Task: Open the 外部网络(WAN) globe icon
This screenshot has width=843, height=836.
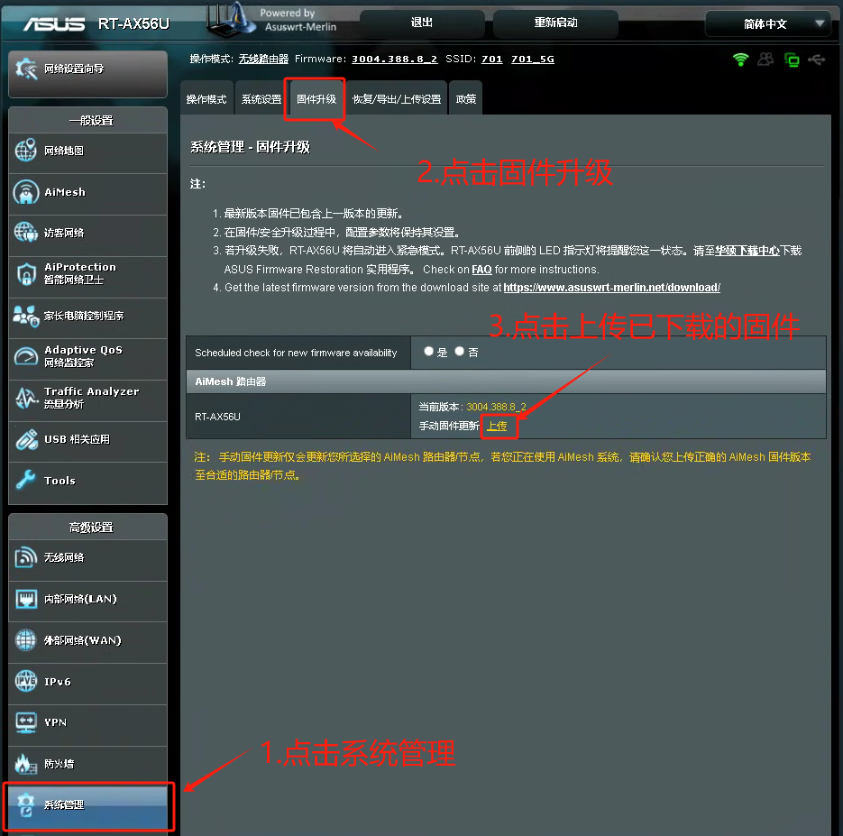Action: coord(26,639)
